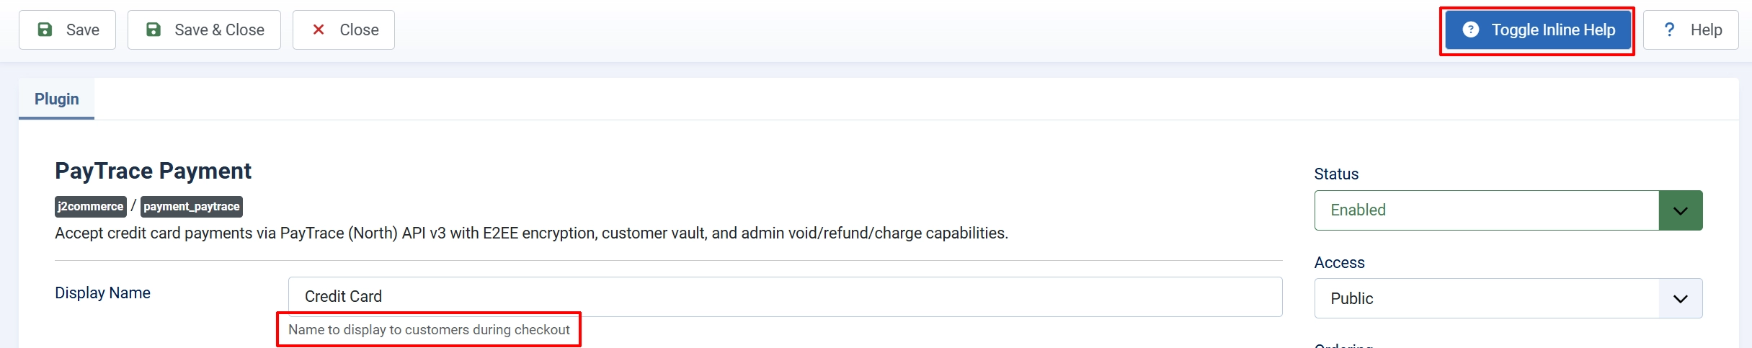Click the Save button label
Image resolution: width=1752 pixels, height=348 pixels.
[x=83, y=30]
